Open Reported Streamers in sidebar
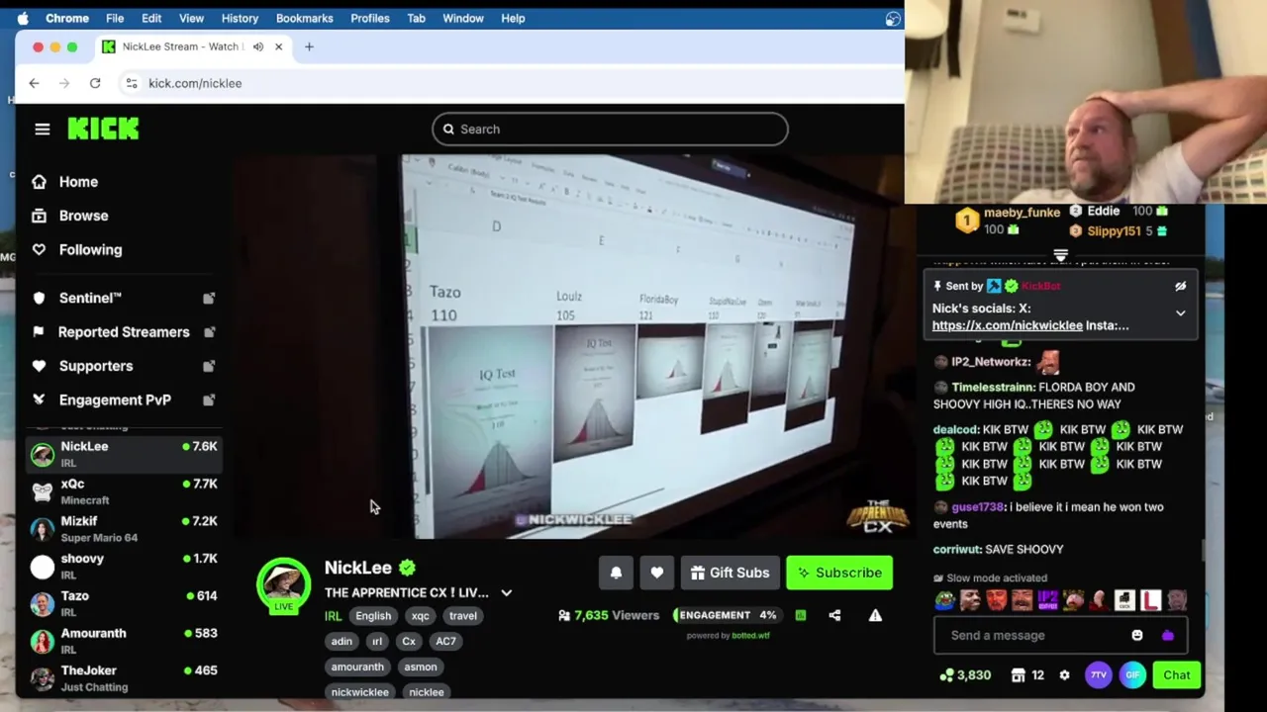This screenshot has width=1267, height=712. point(124,332)
